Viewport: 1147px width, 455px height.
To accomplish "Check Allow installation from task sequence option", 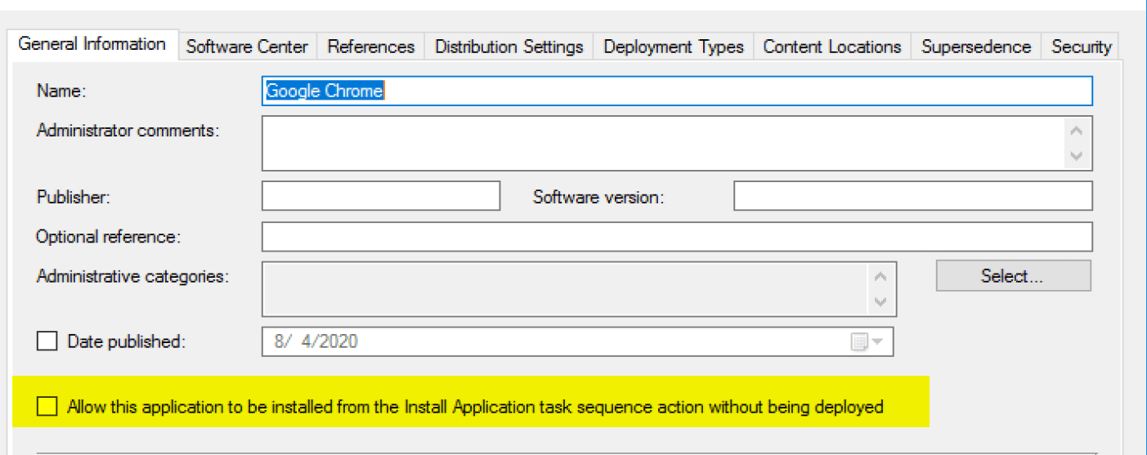I will 47,406.
